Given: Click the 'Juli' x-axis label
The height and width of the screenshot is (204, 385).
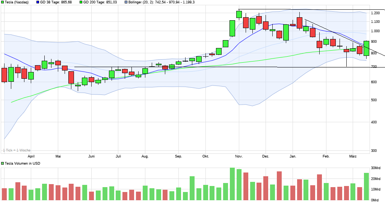Looking at the screenshot, I should (x=118, y=156).
